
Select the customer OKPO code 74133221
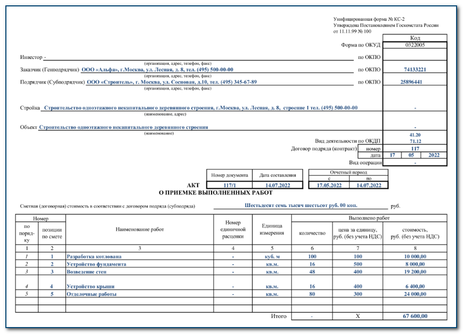(415, 70)
